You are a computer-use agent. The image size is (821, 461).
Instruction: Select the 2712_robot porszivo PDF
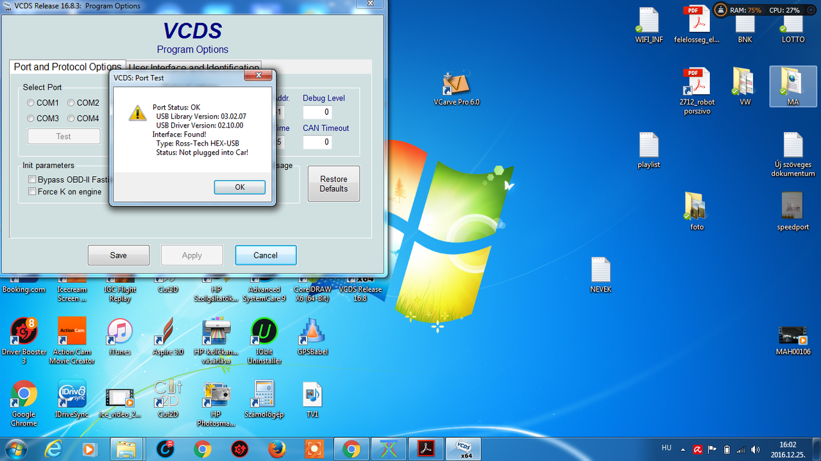(x=697, y=91)
